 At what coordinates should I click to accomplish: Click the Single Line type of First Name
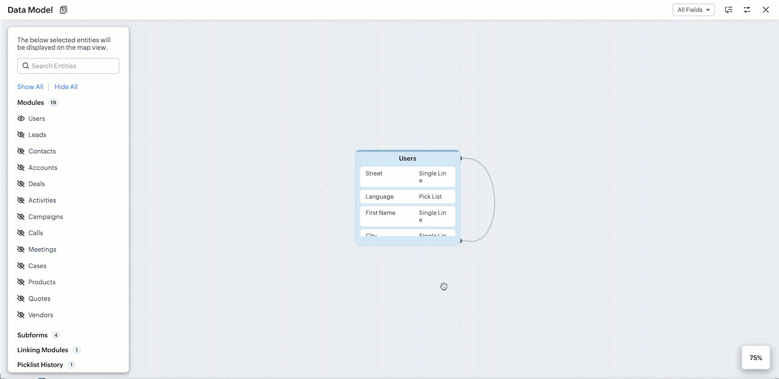point(433,216)
